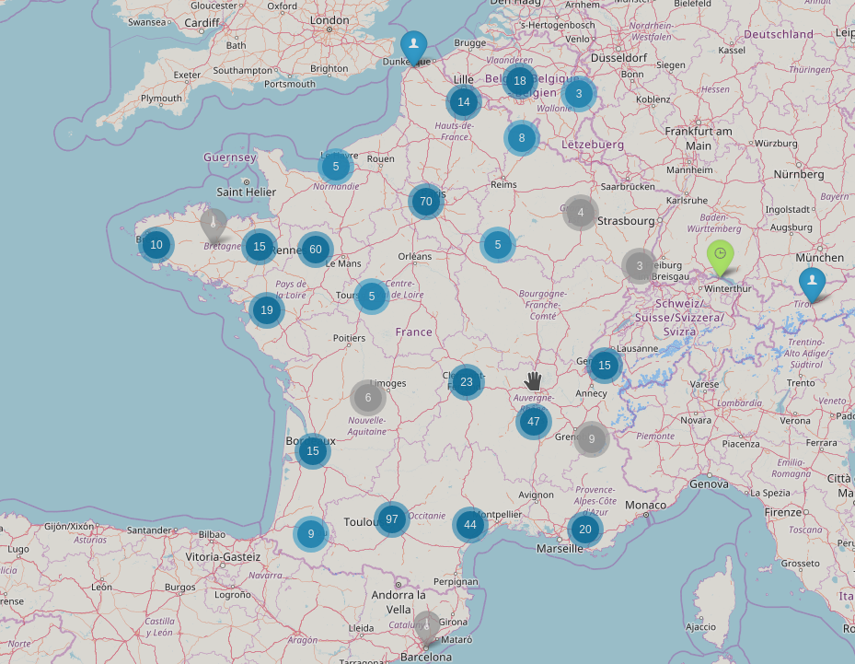This screenshot has width=855, height=664.
Task: Click the cluster of 15 near Rennes
Action: [259, 247]
